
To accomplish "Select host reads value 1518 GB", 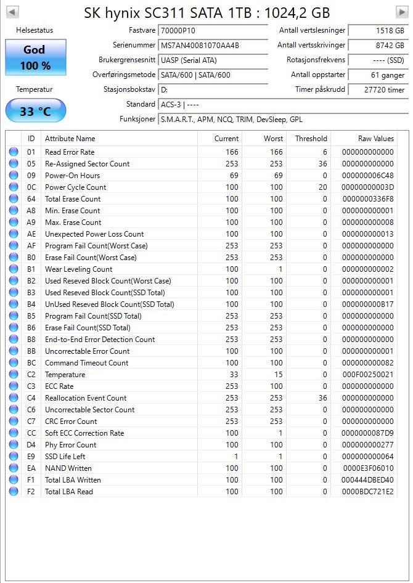I will point(378,30).
